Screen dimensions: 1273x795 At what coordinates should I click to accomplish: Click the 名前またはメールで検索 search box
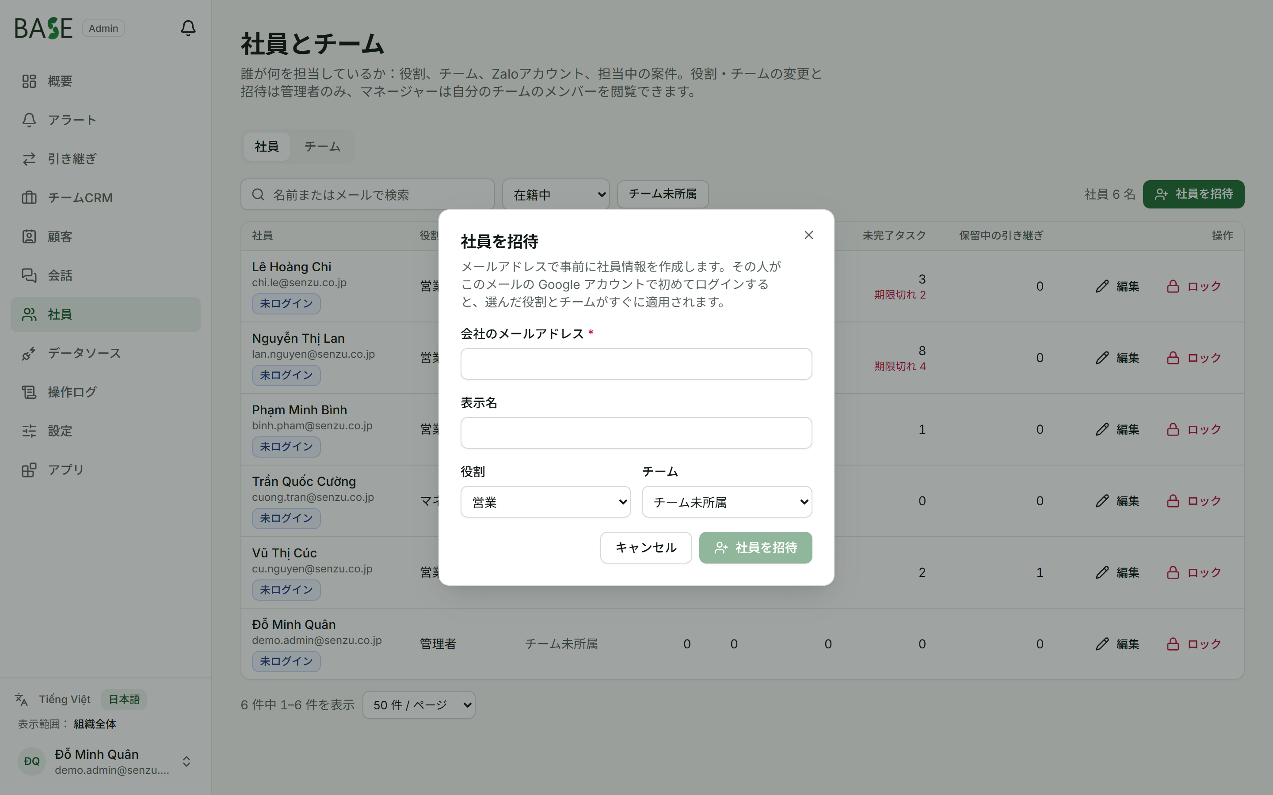click(367, 194)
